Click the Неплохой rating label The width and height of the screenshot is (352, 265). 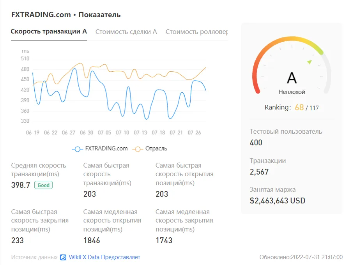point(292,92)
